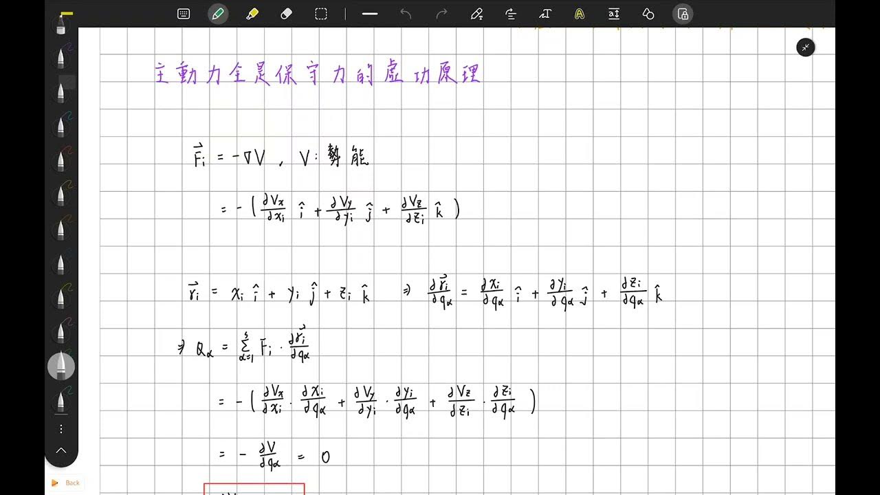The image size is (880, 495).
Task: Click the purple handwritten title 主動力全是保守力的虛功原理
Action: [x=317, y=74]
